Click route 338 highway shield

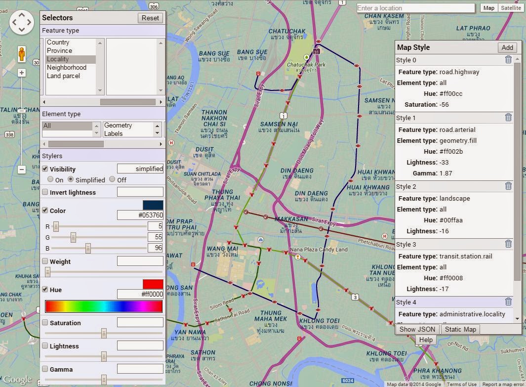9,134
